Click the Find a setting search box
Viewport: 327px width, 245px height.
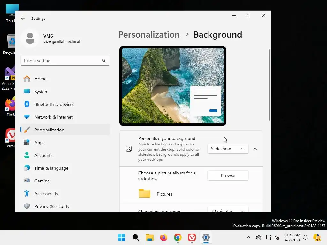pyautogui.click(x=65, y=61)
